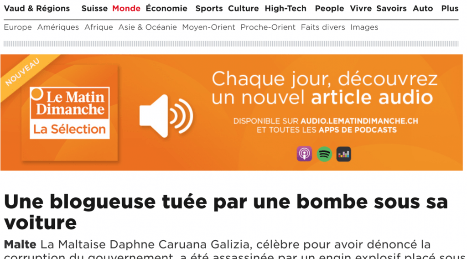Screen dimensions: 467x259
Task: Select the High-Tech menu item
Action: [x=285, y=8]
